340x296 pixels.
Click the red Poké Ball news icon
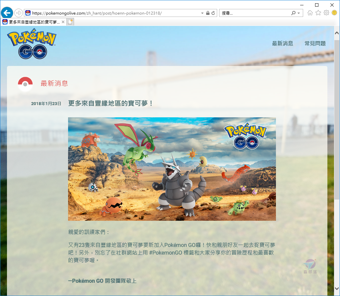coord(25,84)
